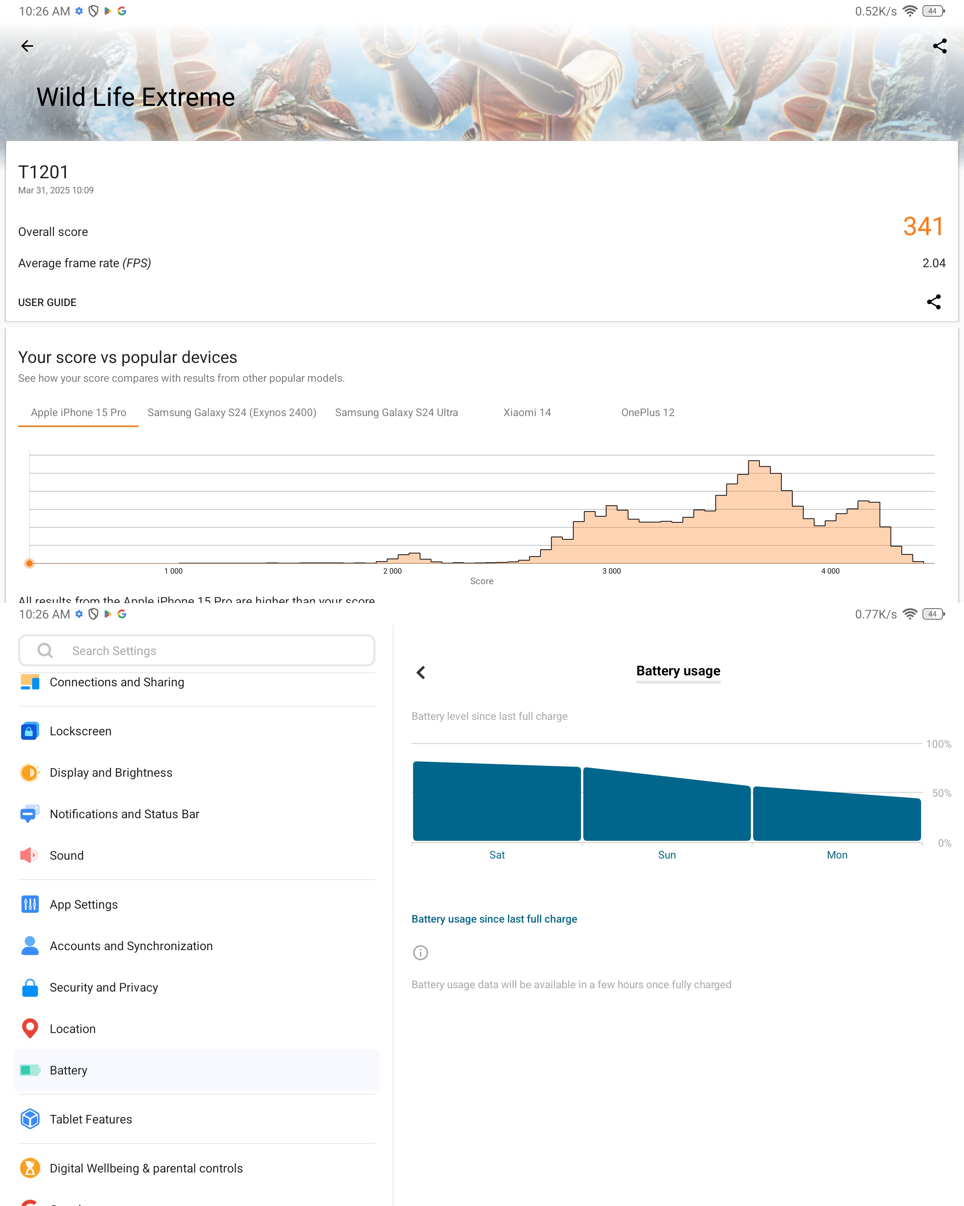The width and height of the screenshot is (964, 1206).
Task: Tap the Location pin icon
Action: click(x=30, y=1028)
